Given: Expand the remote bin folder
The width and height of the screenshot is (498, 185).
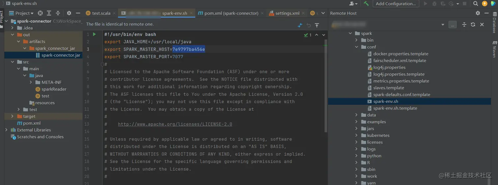Looking at the screenshot, I should pos(356,40).
